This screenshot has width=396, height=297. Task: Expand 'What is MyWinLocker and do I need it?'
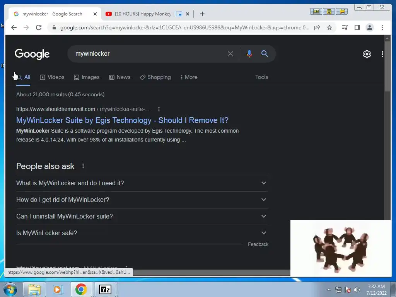tap(142, 183)
